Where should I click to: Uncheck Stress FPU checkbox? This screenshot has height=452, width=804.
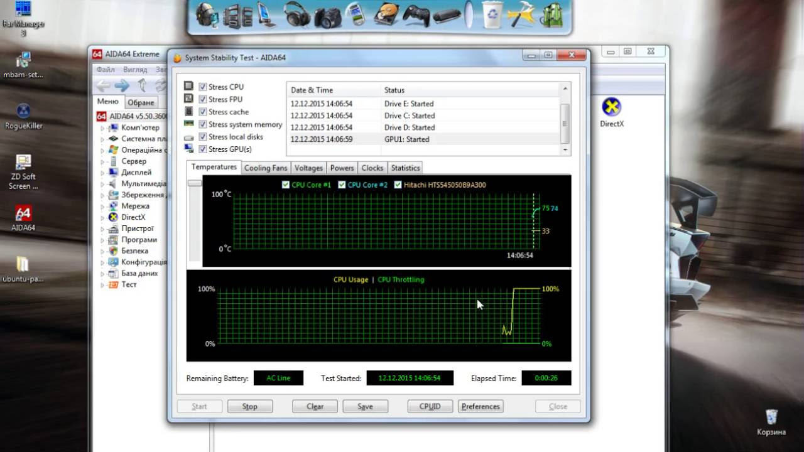(x=203, y=100)
